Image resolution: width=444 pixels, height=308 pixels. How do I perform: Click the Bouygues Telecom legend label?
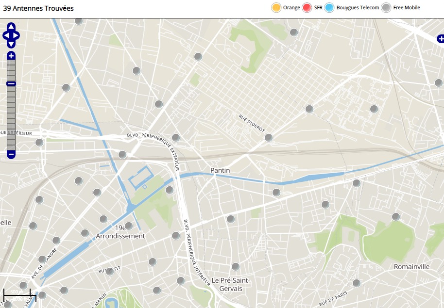(x=358, y=8)
